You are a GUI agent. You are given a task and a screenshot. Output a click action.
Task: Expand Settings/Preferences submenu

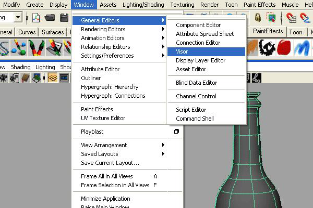click(119, 56)
